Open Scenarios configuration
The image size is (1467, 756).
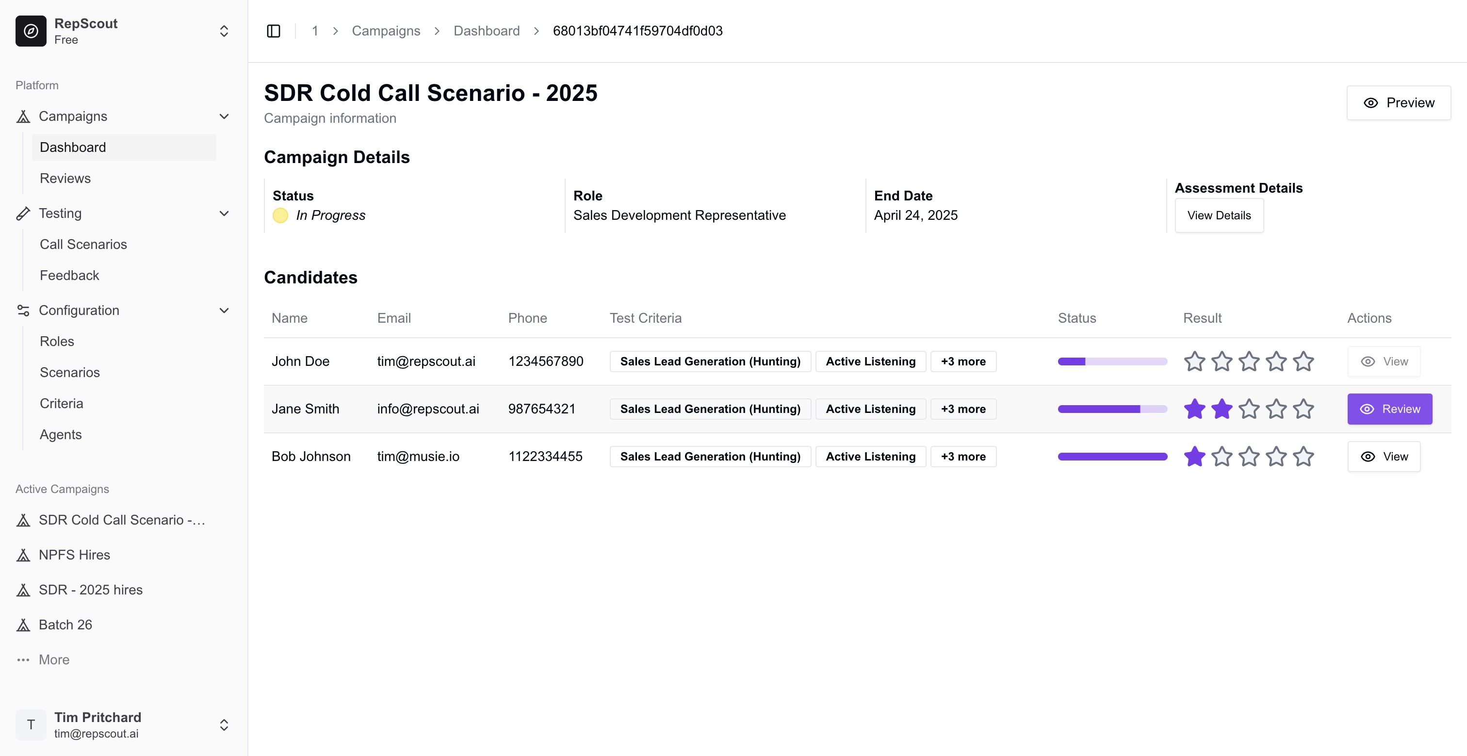[x=124, y=373]
